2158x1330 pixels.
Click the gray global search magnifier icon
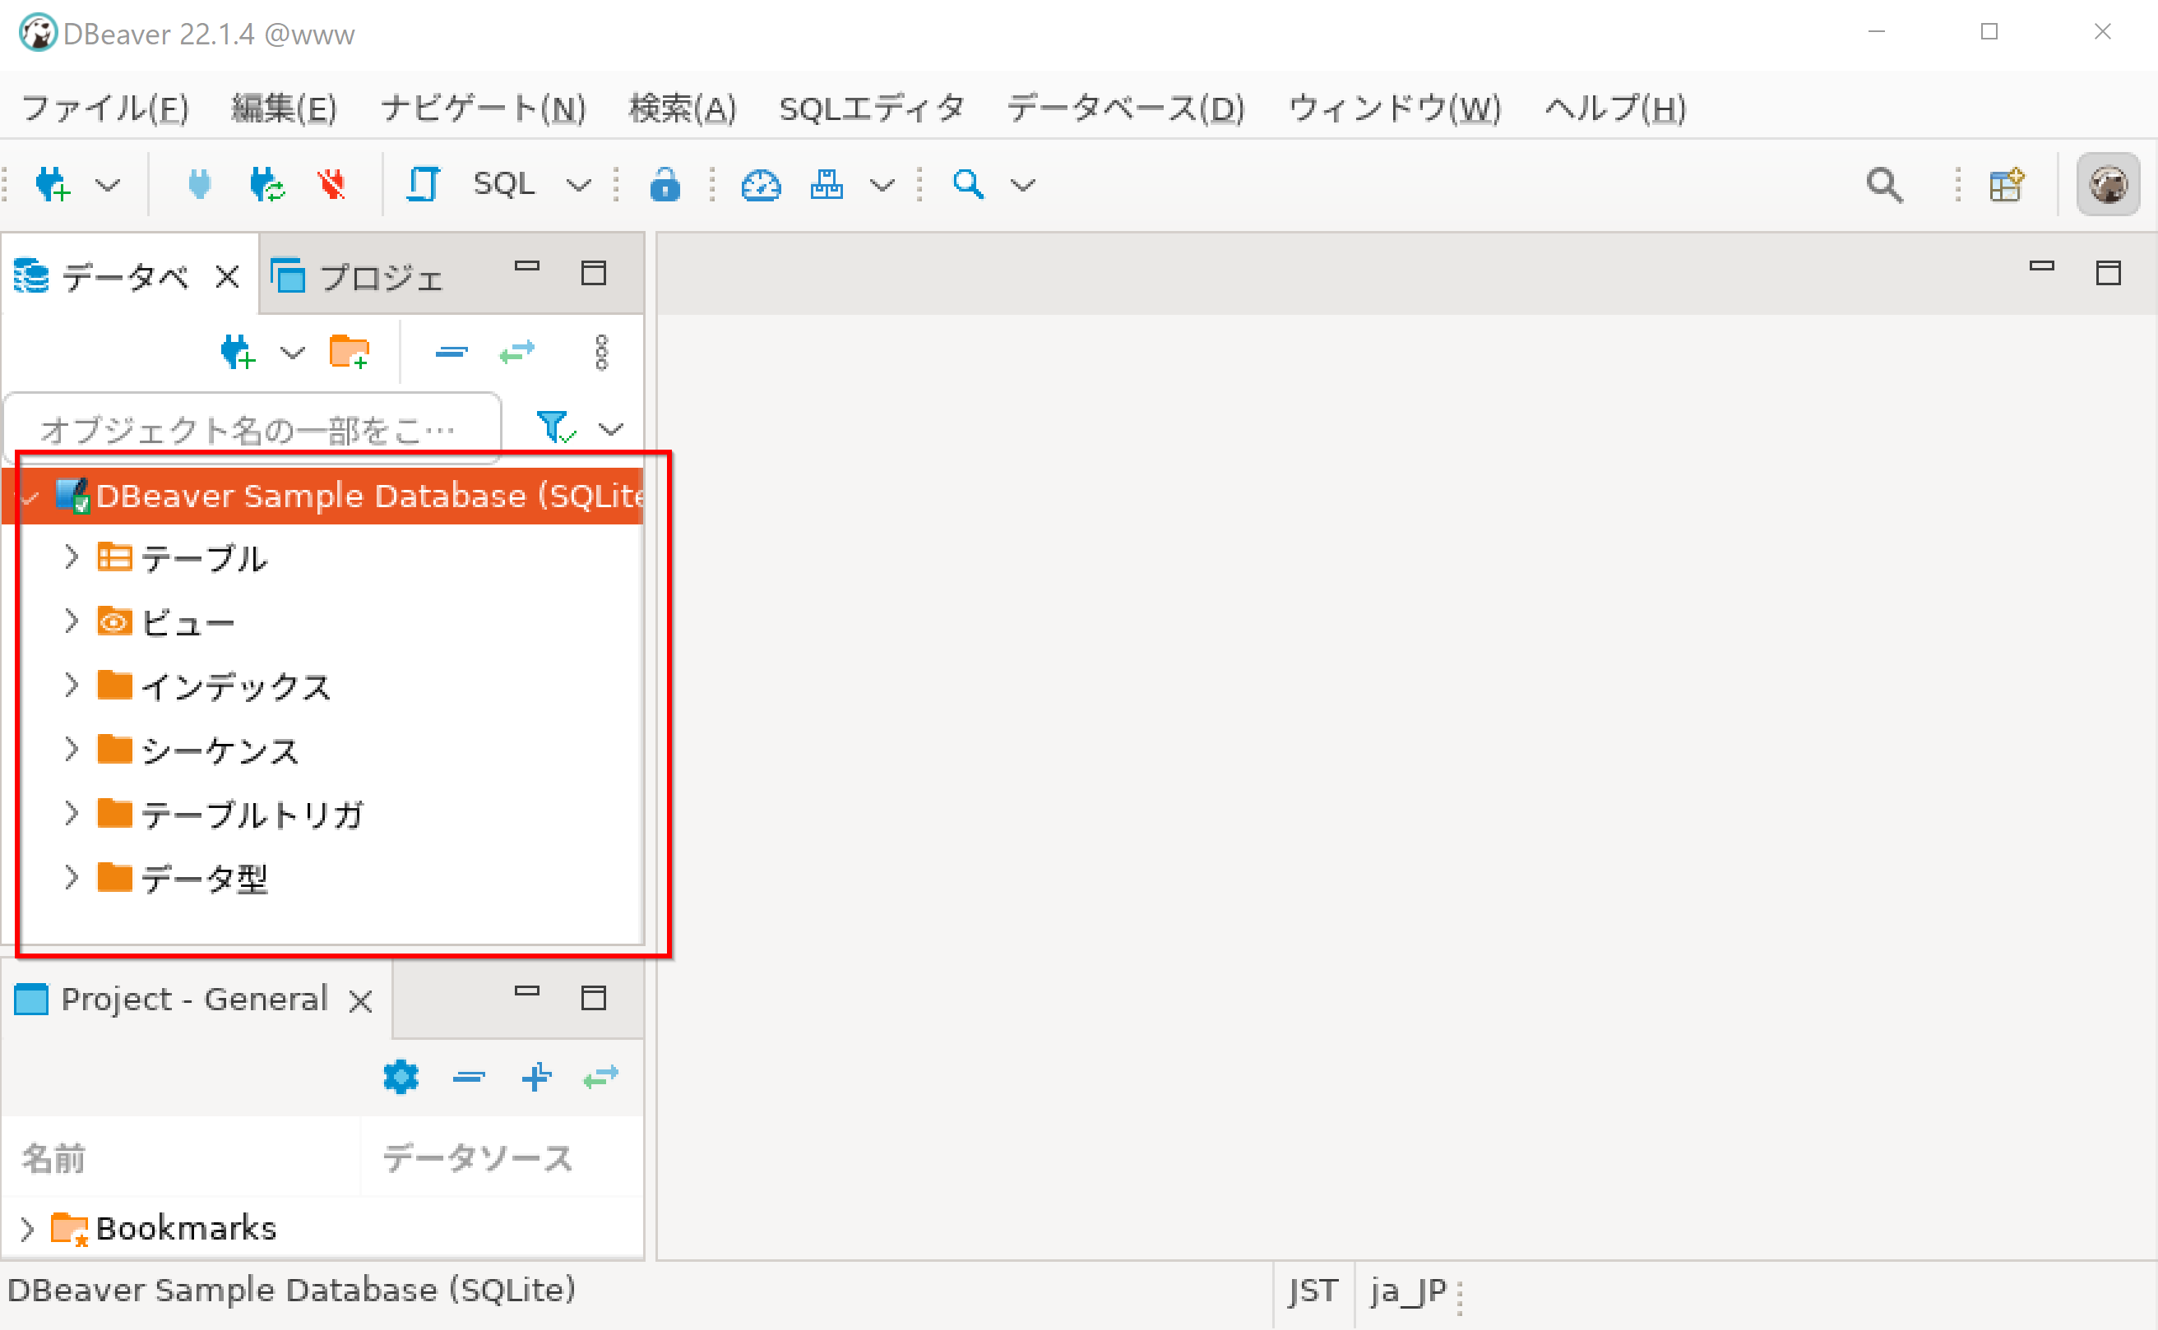tap(1884, 185)
